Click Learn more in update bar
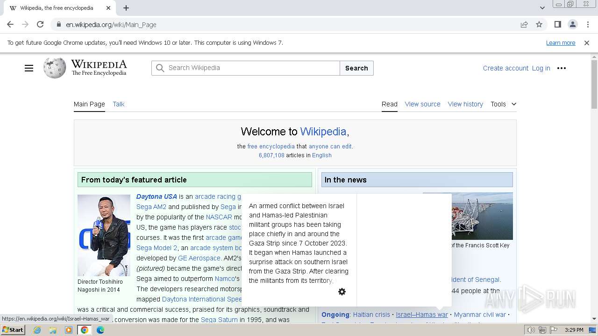598x336 pixels. coord(561,43)
